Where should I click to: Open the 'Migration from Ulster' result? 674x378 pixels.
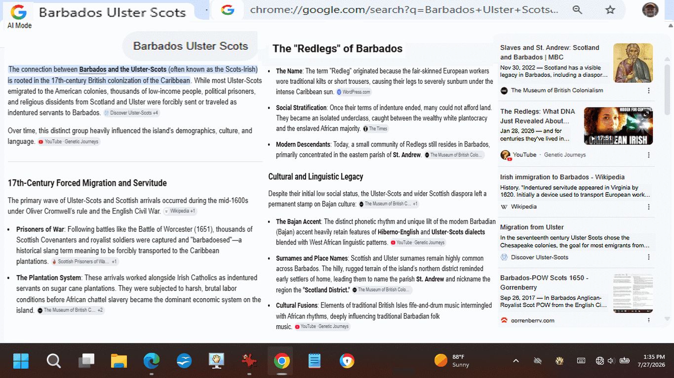(532, 227)
